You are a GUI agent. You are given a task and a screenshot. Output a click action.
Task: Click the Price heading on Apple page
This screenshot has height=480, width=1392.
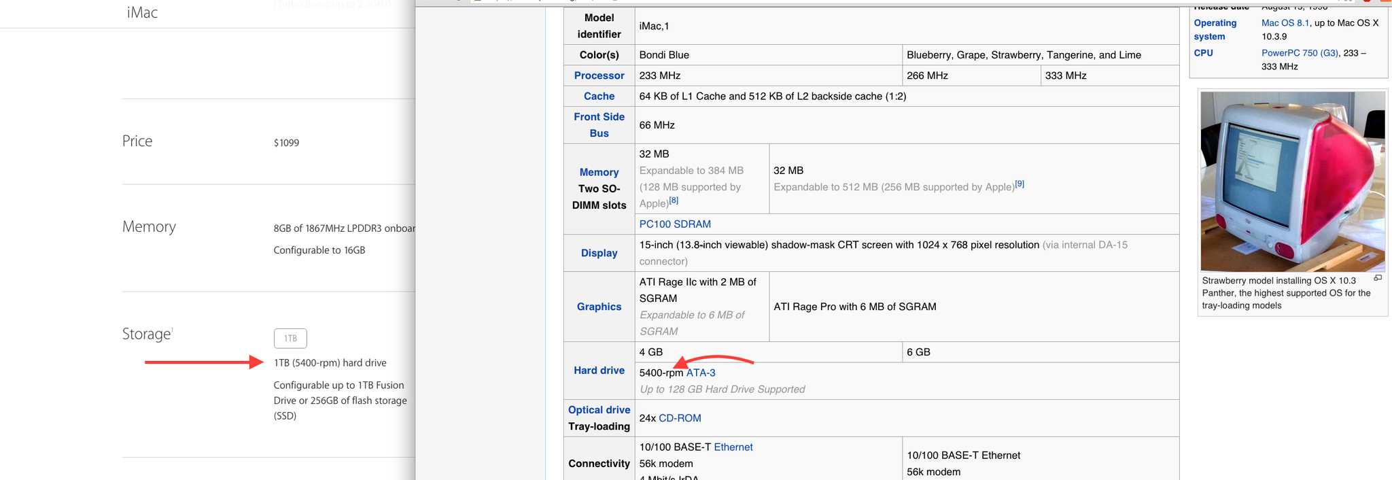[137, 141]
